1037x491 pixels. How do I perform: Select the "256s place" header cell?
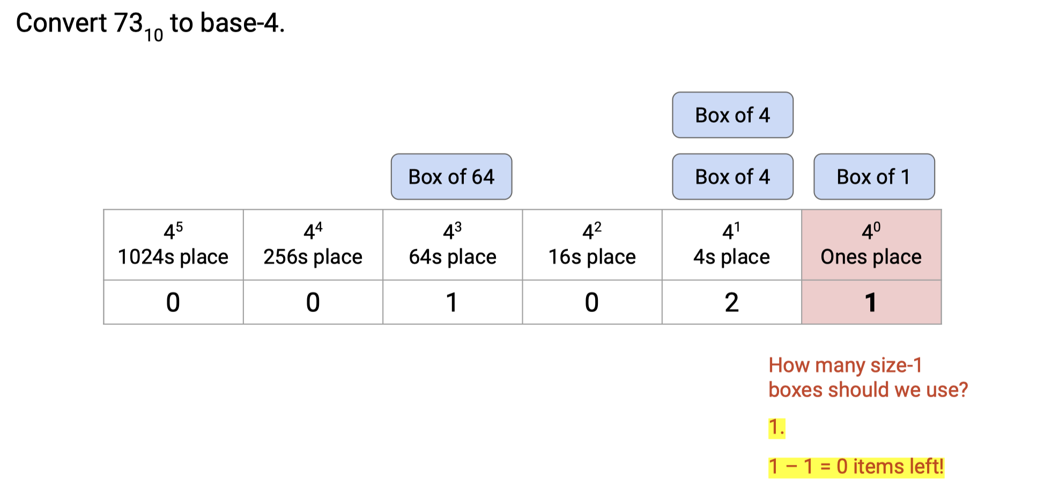click(x=313, y=245)
